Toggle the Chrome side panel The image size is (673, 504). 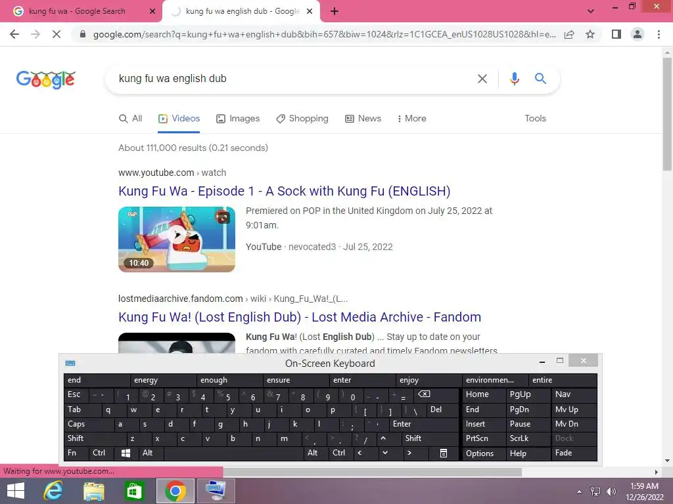(616, 34)
